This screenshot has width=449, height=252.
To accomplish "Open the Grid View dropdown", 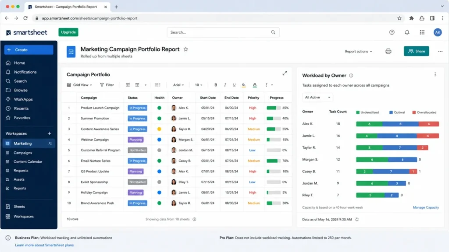I will click(80, 85).
